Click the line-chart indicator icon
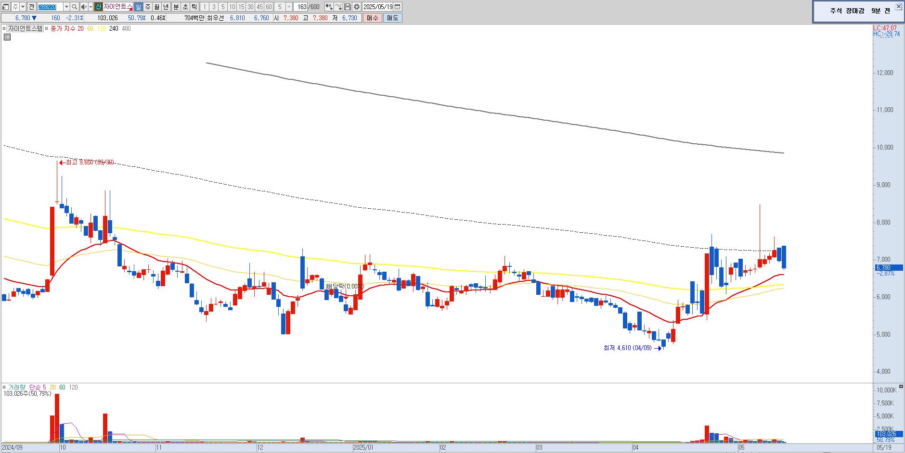905x453 pixels. point(338,7)
